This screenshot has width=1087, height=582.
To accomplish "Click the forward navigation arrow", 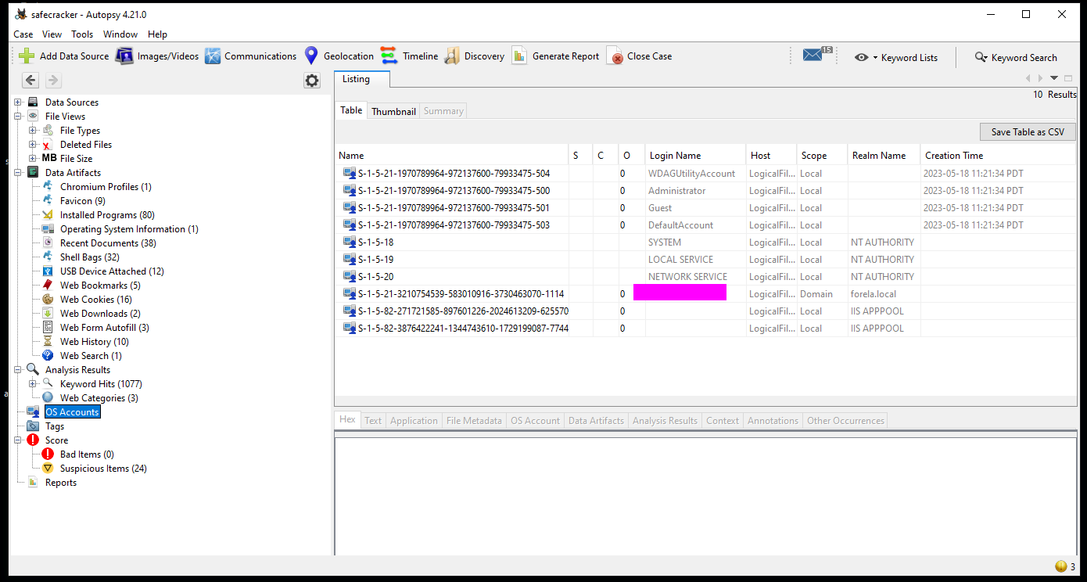I will (x=53, y=80).
